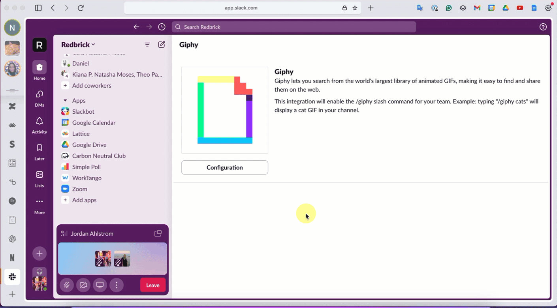Compose a new Slack message
The width and height of the screenshot is (557, 308).
(x=162, y=45)
